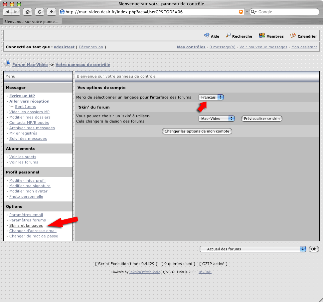
Task: Click Changer les options de mon compte
Action: tap(197, 131)
